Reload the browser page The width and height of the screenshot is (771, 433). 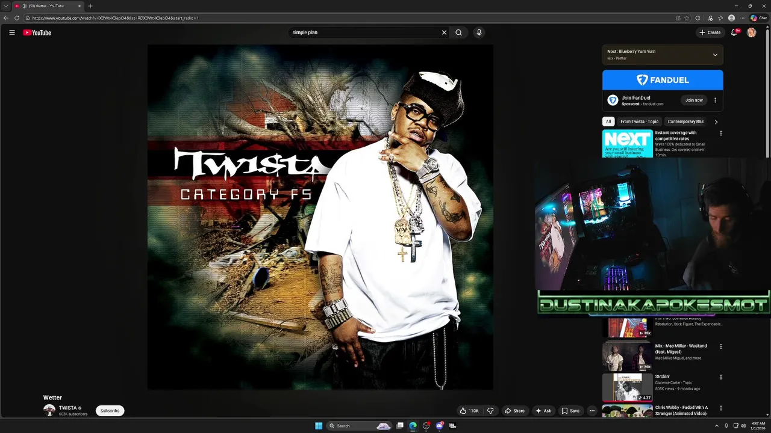(17, 18)
